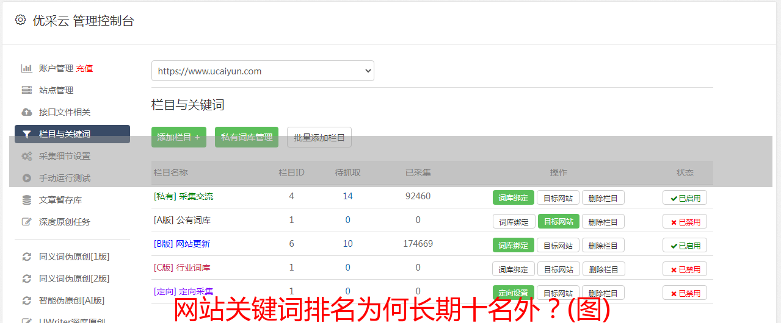Screen dimensions: 781x323
Task: Open the [定向] 定向采集 column link
Action: point(184,291)
